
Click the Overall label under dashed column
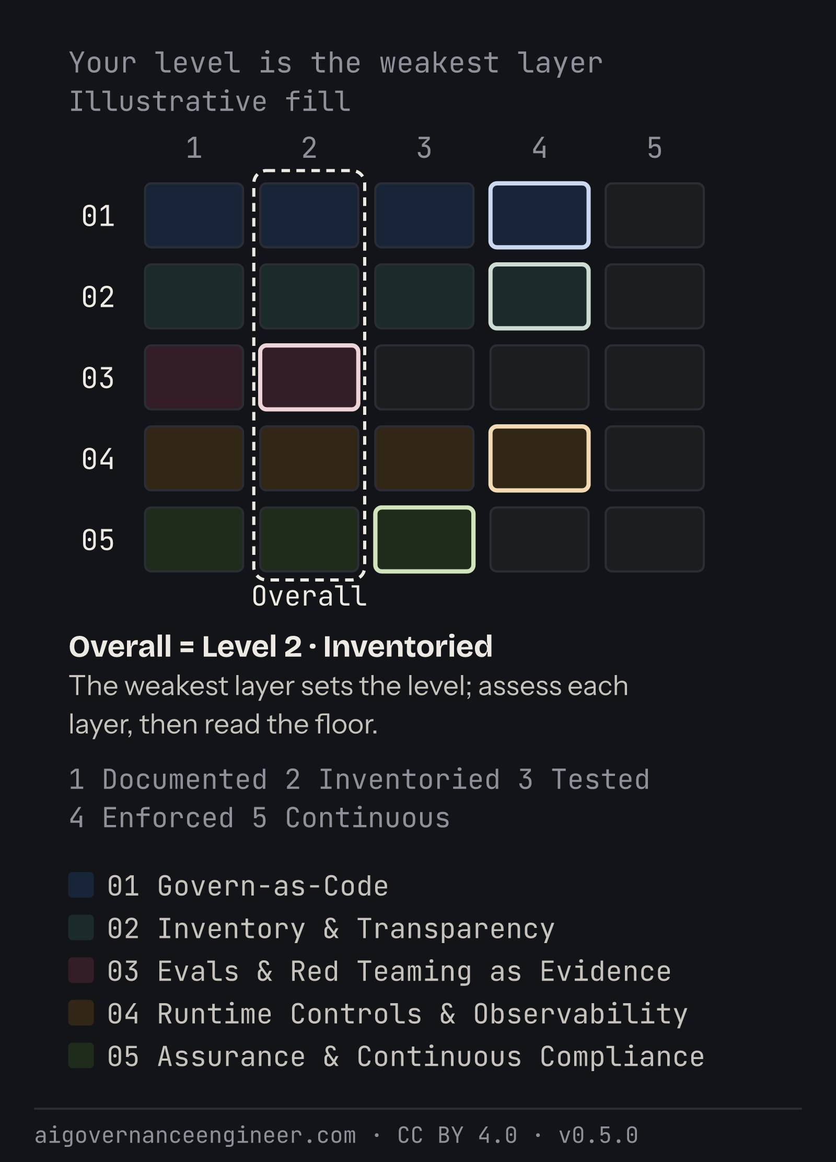[309, 596]
